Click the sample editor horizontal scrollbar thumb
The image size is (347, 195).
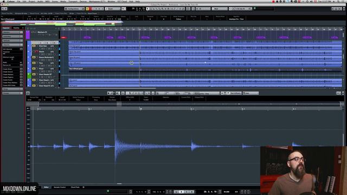pyautogui.click(x=119, y=184)
